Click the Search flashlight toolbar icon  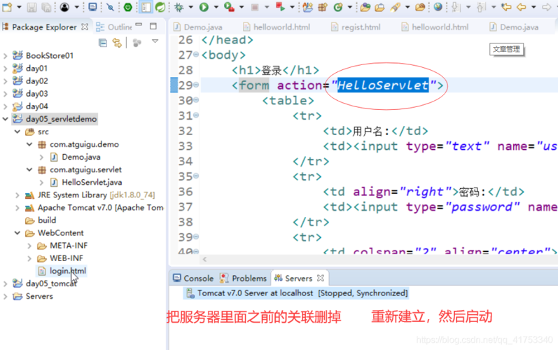pyautogui.click(x=395, y=7)
